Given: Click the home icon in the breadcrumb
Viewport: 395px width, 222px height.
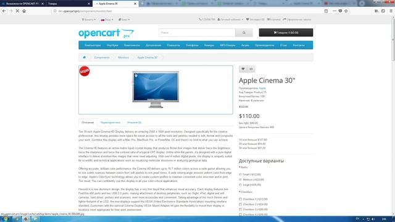Looking at the screenshot, I should point(84,57).
